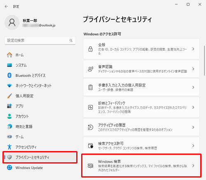Screen dimensions: 206x180
Task: Open ゲーム settings category
Action: tap(40, 137)
